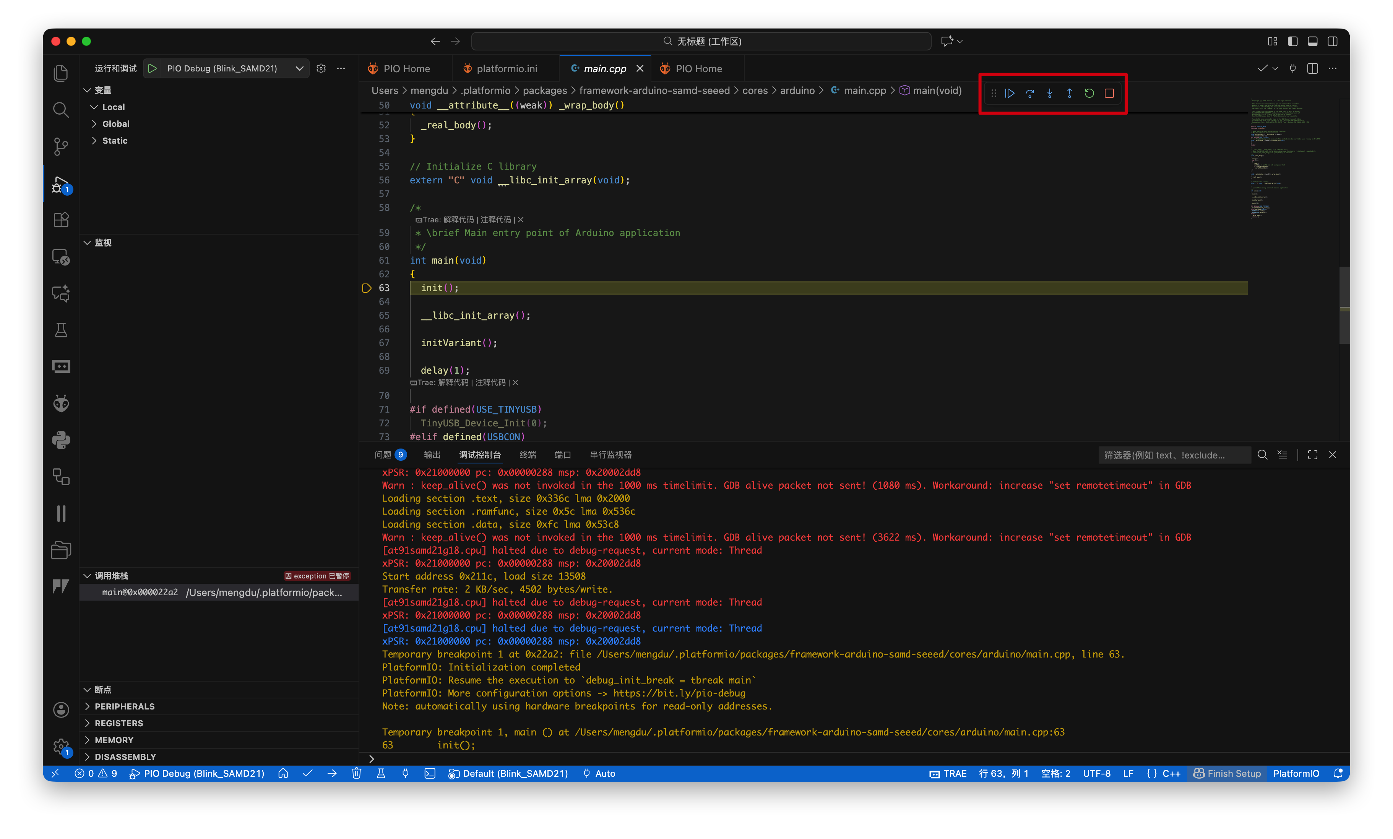Viewport: 1393px width, 839px height.
Task: Click the Step Into debug icon
Action: 1049,93
